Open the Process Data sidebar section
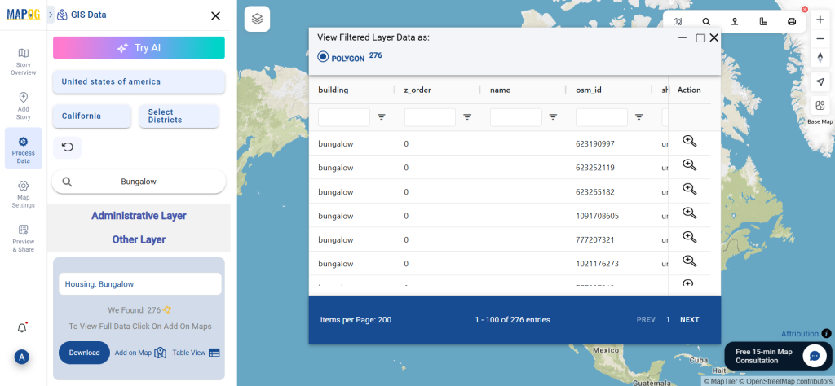 pyautogui.click(x=24, y=148)
